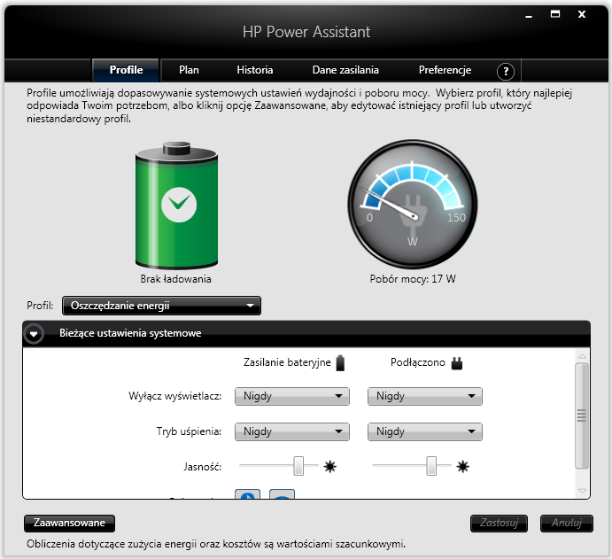This screenshot has height=559, width=612.
Task: Open the help question mark icon
Action: coord(506,71)
